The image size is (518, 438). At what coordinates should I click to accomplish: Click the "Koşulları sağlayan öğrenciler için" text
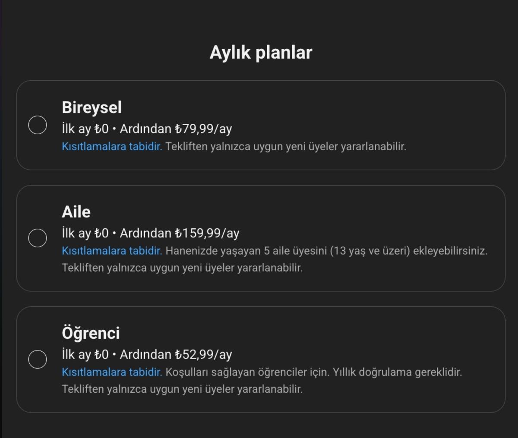(246, 372)
